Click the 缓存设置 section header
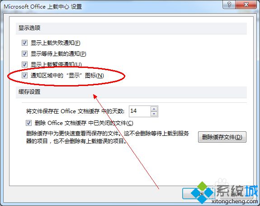 coord(29,91)
